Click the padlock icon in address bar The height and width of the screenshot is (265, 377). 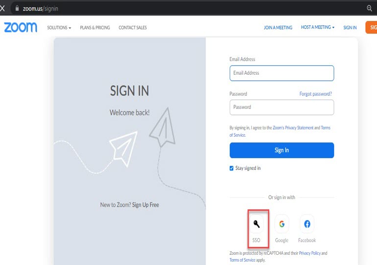(x=17, y=8)
